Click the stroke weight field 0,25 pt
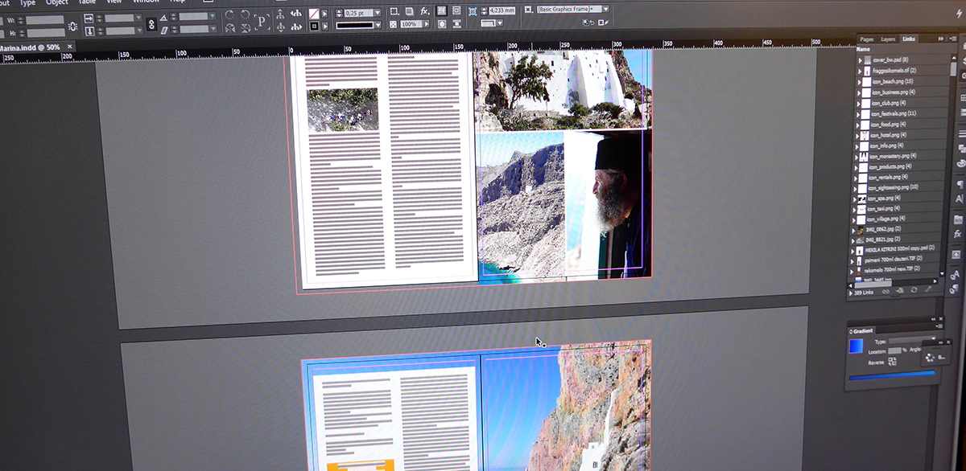The width and height of the screenshot is (966, 471). 358,13
